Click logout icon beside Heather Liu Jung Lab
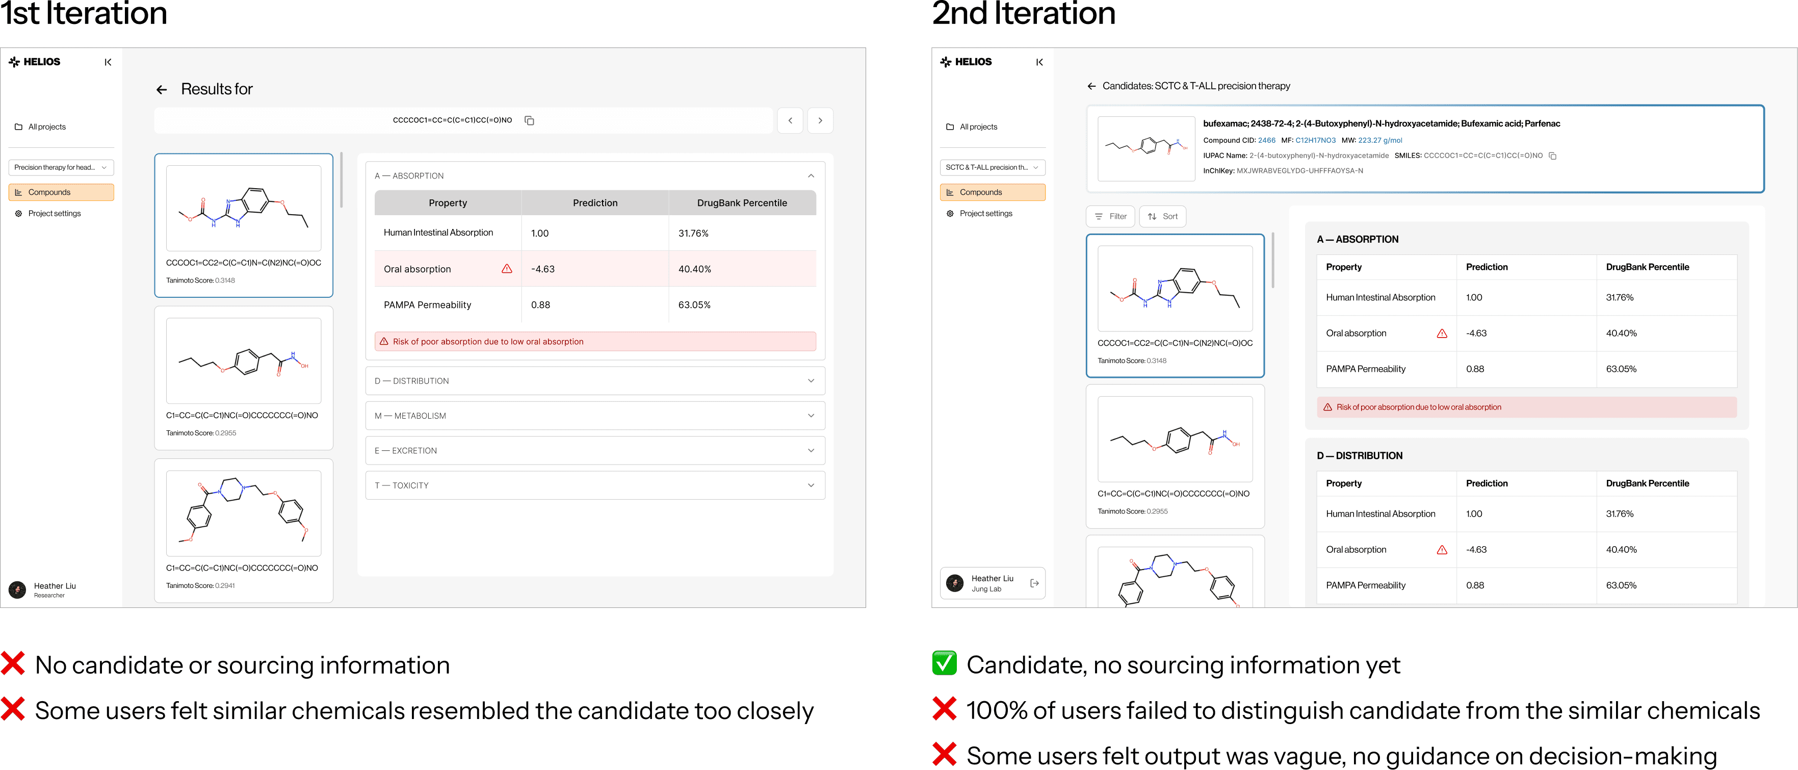This screenshot has width=1798, height=770. [x=1034, y=583]
